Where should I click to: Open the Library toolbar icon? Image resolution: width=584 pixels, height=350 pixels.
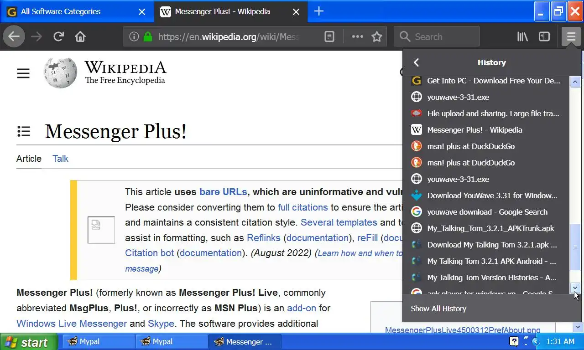coord(522,36)
